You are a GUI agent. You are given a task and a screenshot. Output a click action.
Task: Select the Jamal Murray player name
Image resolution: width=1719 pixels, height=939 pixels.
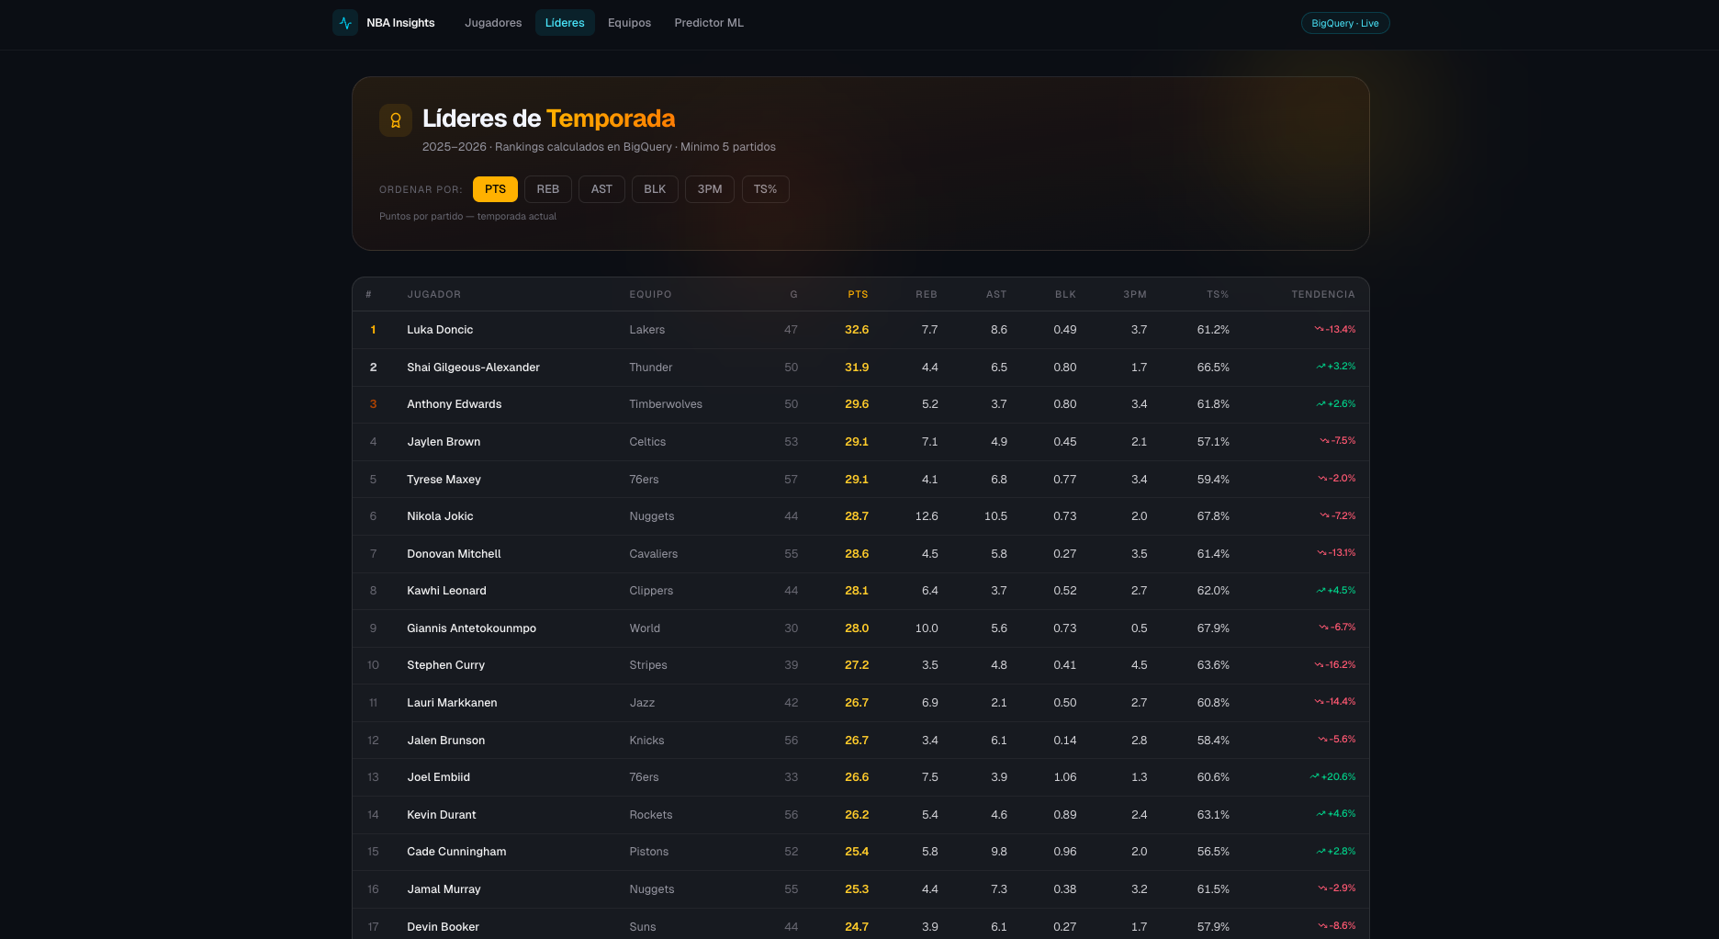pos(444,889)
